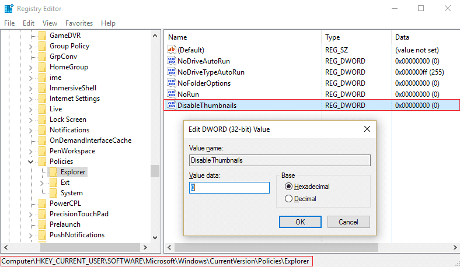Click the DWORD icon beside DisableThumbnails
This screenshot has height=267, width=460.
(172, 106)
